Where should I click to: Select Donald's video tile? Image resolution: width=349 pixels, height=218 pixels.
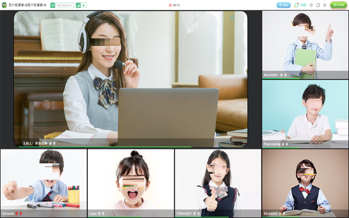coord(44,183)
